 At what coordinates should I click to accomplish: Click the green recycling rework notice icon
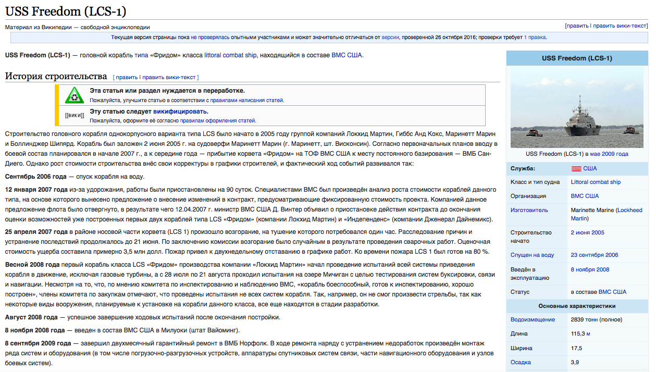click(75, 95)
